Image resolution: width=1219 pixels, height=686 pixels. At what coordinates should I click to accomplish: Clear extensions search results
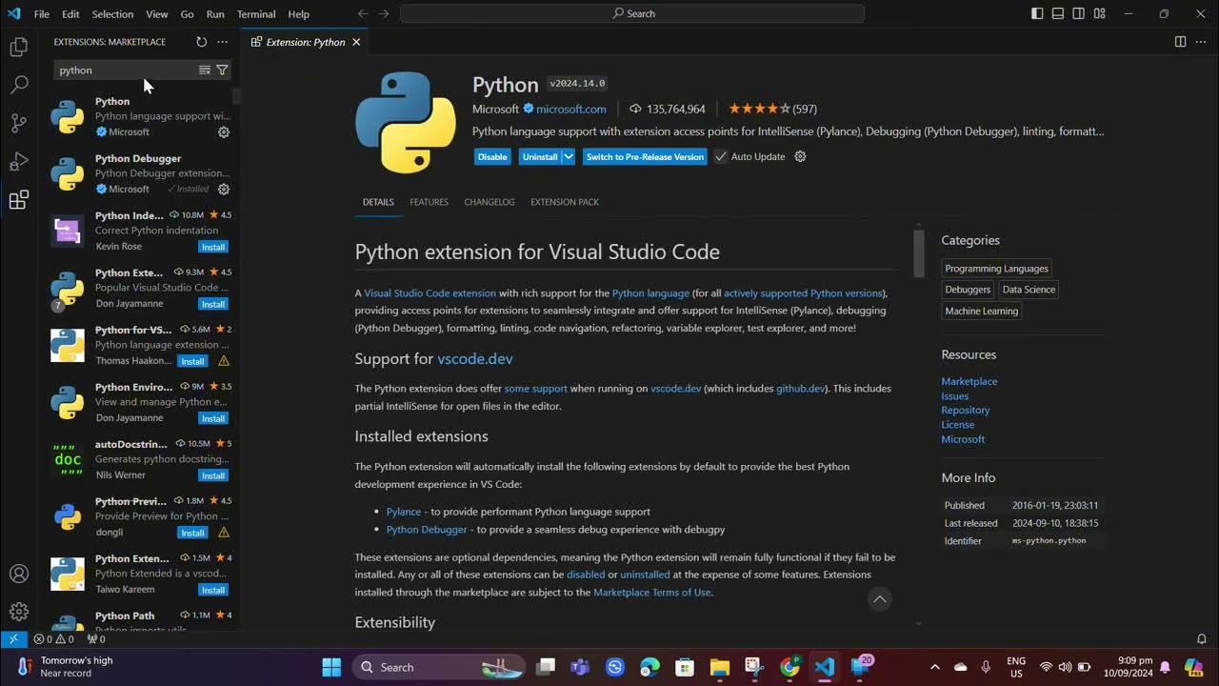pyautogui.click(x=204, y=71)
